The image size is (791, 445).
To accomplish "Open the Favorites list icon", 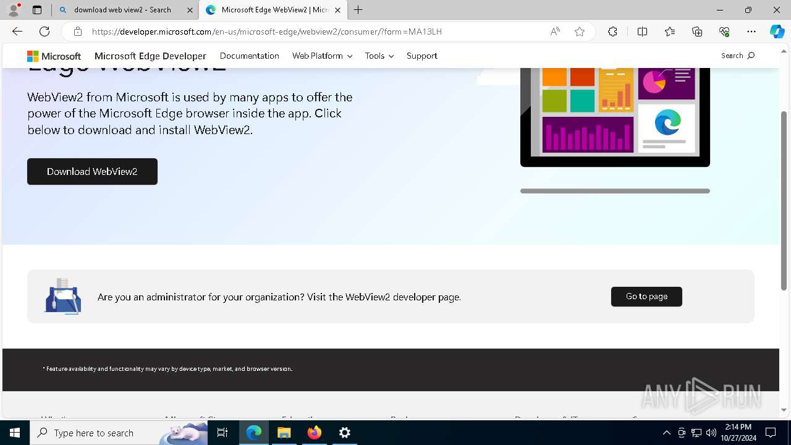I will (x=670, y=32).
